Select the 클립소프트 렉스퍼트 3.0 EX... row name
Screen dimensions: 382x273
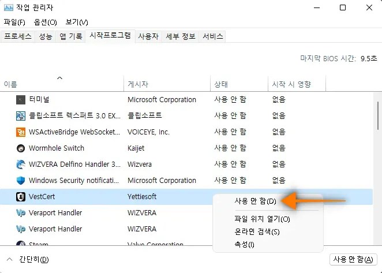pyautogui.click(x=74, y=116)
